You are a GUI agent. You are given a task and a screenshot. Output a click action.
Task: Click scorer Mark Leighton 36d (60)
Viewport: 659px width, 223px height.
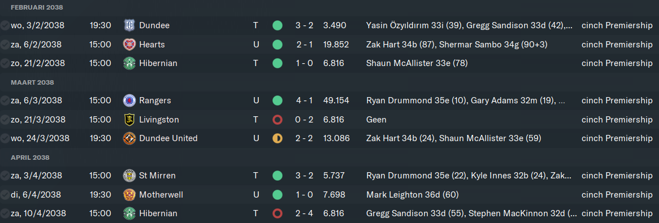tap(412, 194)
